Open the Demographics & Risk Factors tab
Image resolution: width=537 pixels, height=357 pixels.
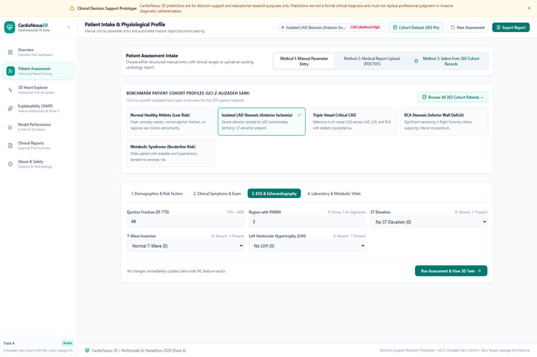[x=157, y=193]
